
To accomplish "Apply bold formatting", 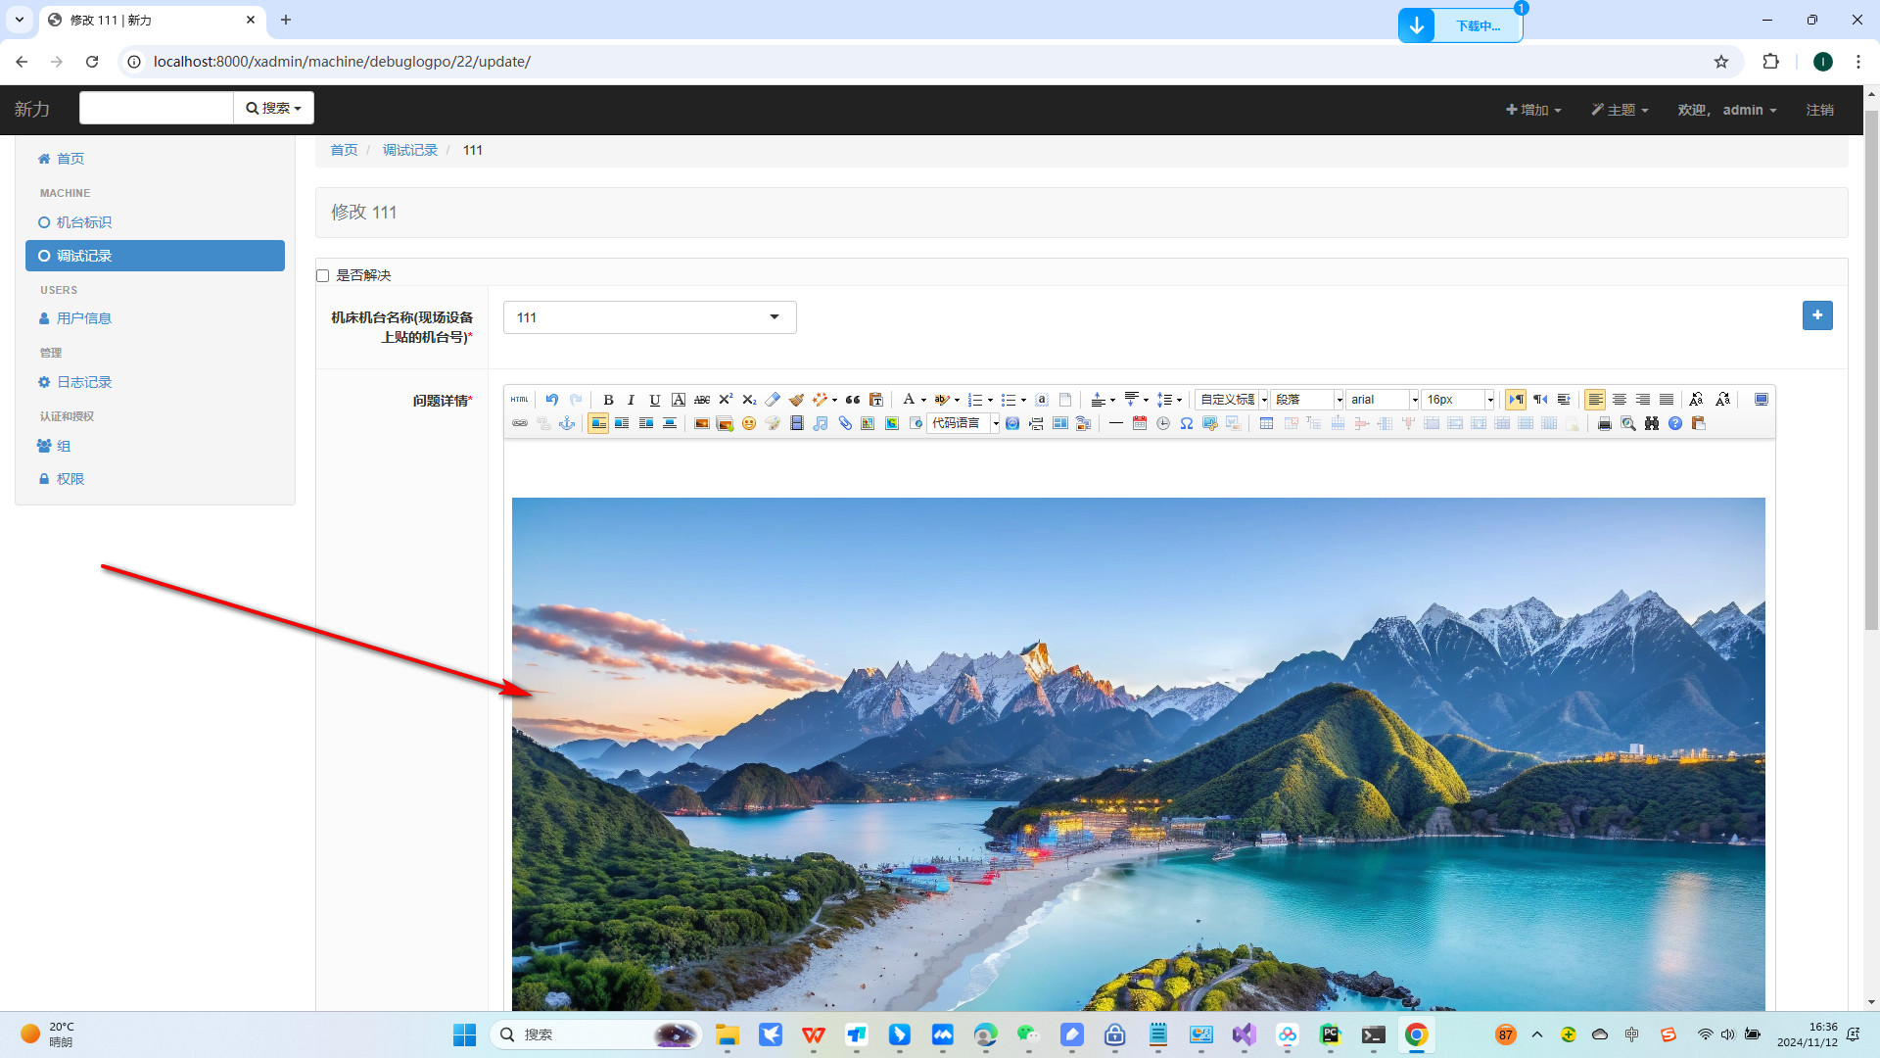I will point(608,400).
